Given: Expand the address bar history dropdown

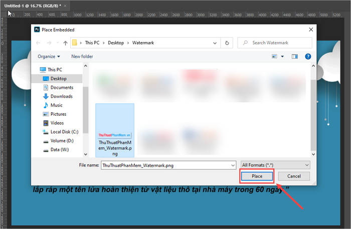Looking at the screenshot, I should [x=215, y=43].
